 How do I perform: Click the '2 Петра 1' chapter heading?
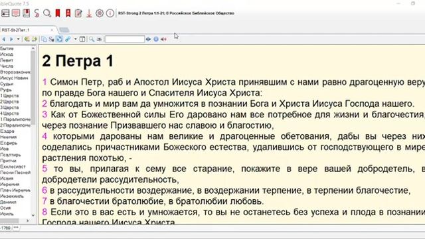click(78, 61)
